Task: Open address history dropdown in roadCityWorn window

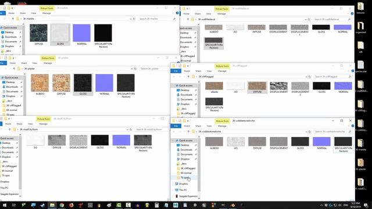Action: (x=127, y=129)
